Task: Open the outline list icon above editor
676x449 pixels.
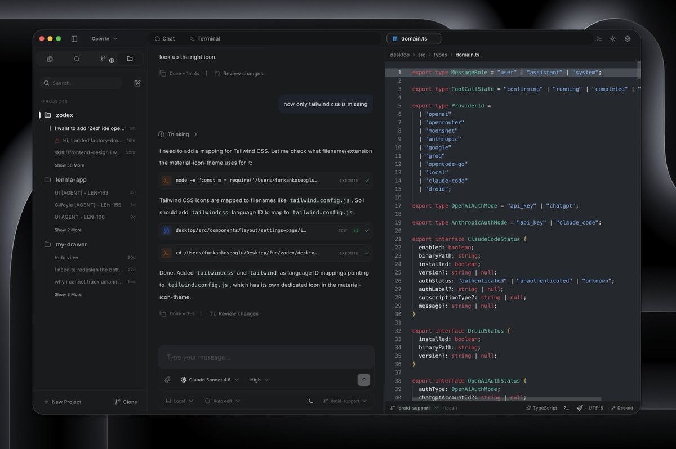Action: [599, 39]
